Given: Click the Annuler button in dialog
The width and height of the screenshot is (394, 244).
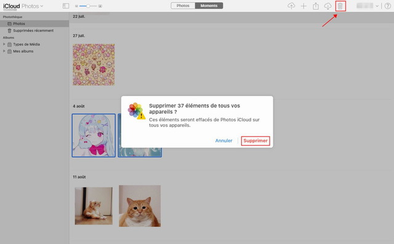Looking at the screenshot, I should coord(223,141).
